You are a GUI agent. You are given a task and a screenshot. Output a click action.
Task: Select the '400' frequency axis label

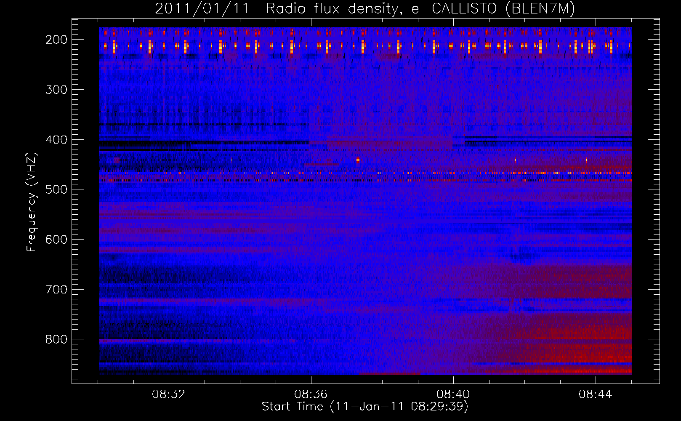tap(56, 140)
